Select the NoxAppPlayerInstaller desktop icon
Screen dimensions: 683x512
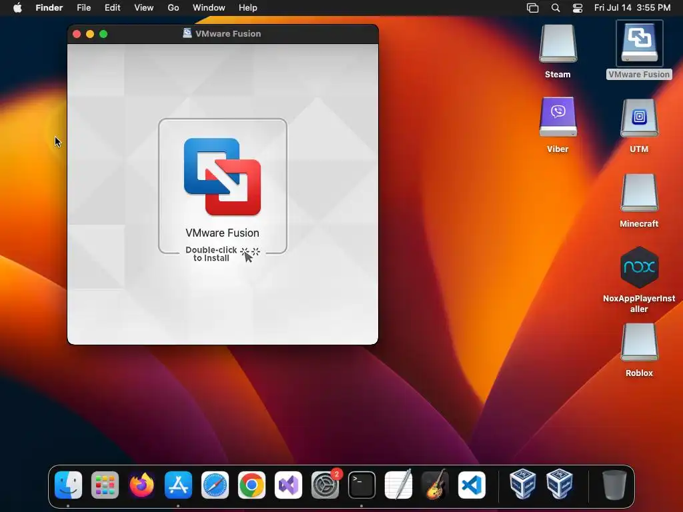pos(639,267)
